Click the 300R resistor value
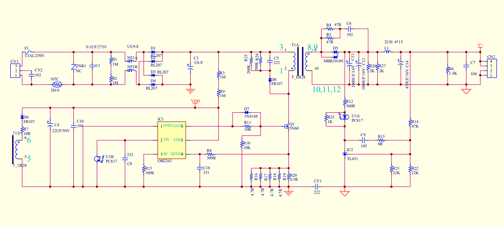The width and height of the screenshot is (504, 227). click(211, 158)
